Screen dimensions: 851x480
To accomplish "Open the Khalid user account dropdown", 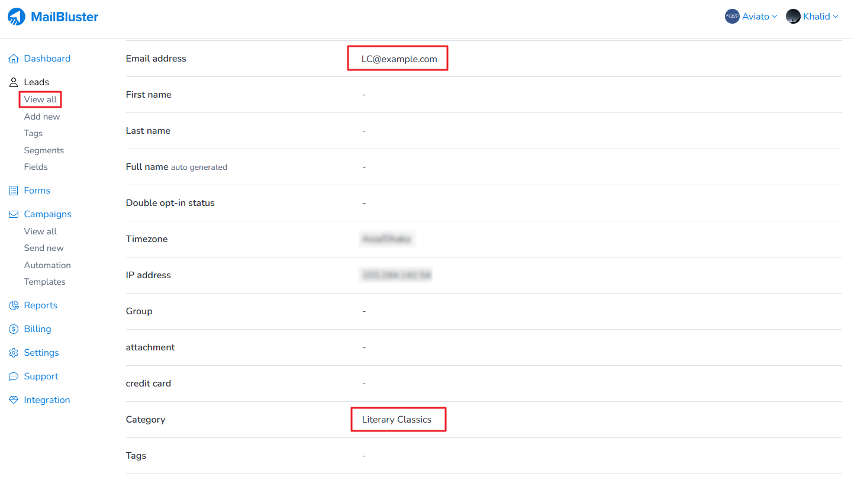I will coord(813,17).
